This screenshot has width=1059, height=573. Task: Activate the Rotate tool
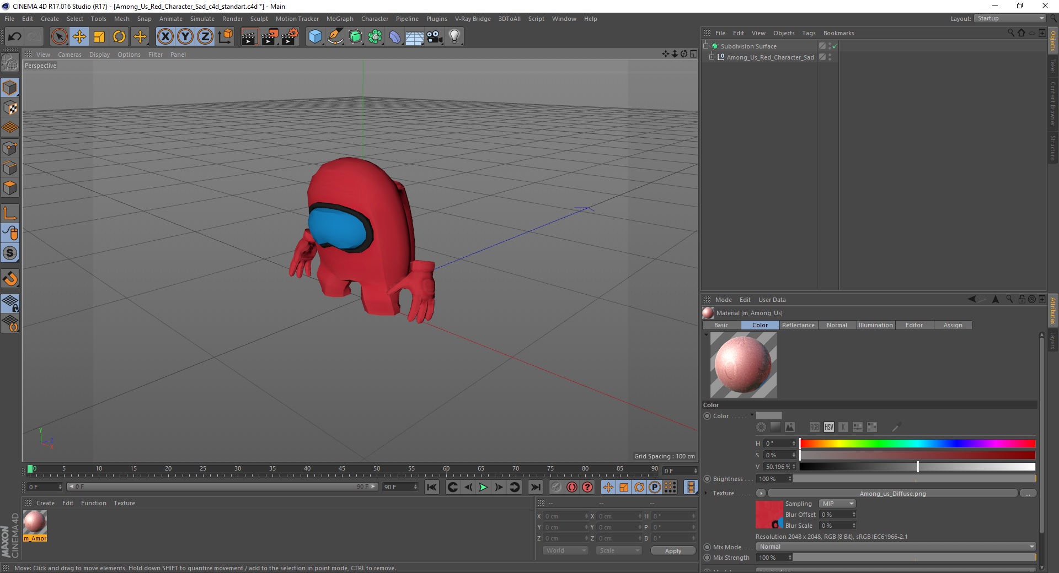[119, 37]
